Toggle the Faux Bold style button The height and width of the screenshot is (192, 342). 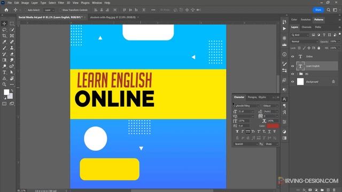[237, 132]
